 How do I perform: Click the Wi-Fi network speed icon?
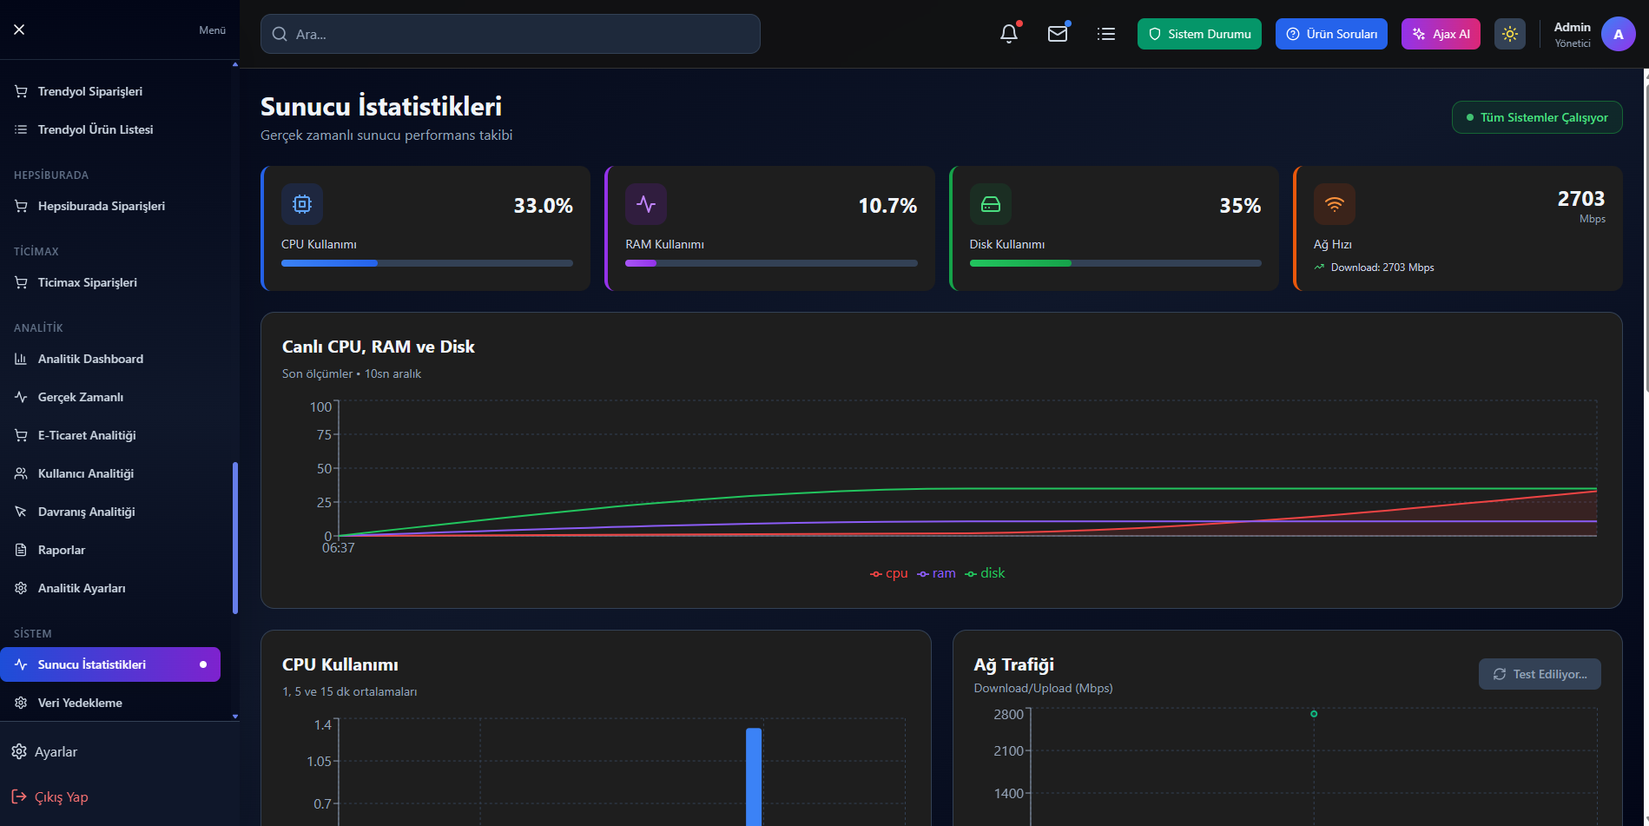click(1334, 204)
